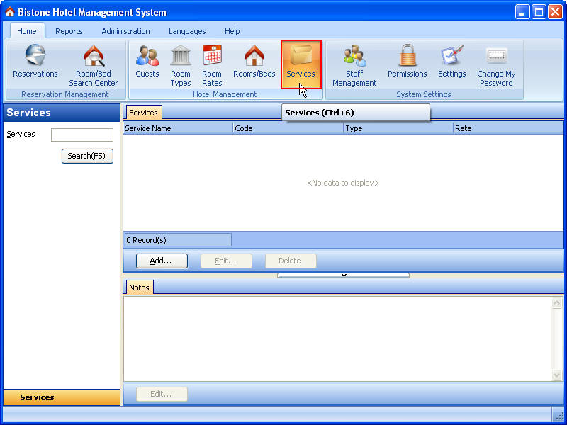Sort by the Service Name column header
Viewport: 567px width, 425px height.
tap(177, 128)
